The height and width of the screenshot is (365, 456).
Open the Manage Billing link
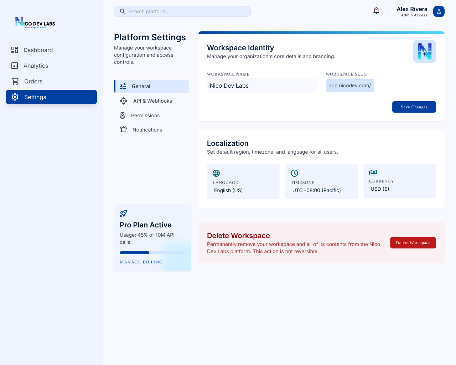tap(141, 262)
